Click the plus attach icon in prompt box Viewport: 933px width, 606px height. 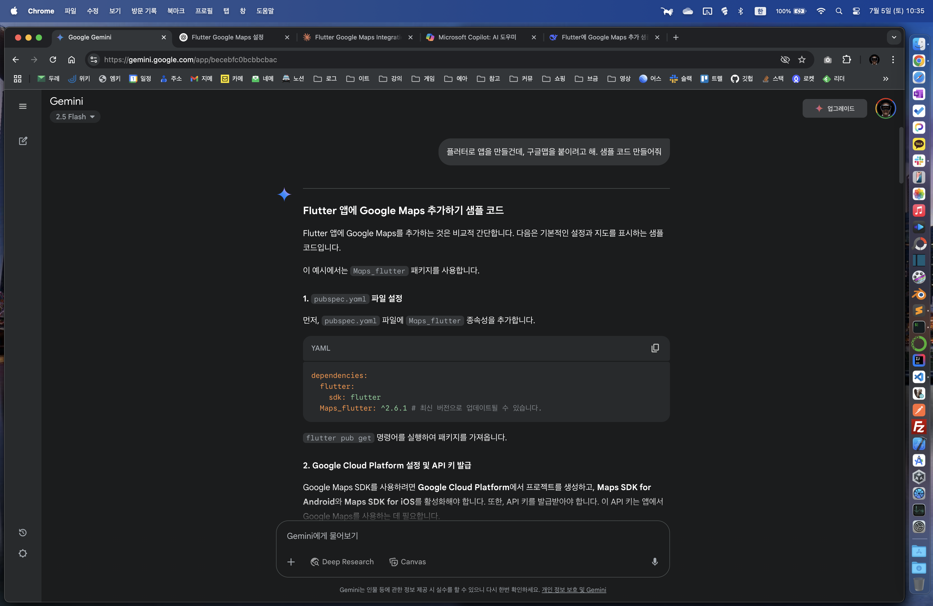(x=291, y=562)
